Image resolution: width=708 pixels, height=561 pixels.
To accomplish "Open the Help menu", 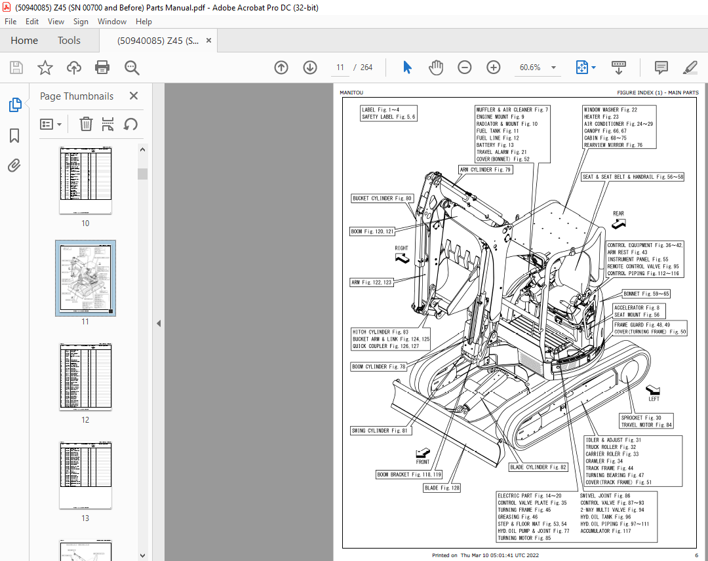I will [144, 22].
